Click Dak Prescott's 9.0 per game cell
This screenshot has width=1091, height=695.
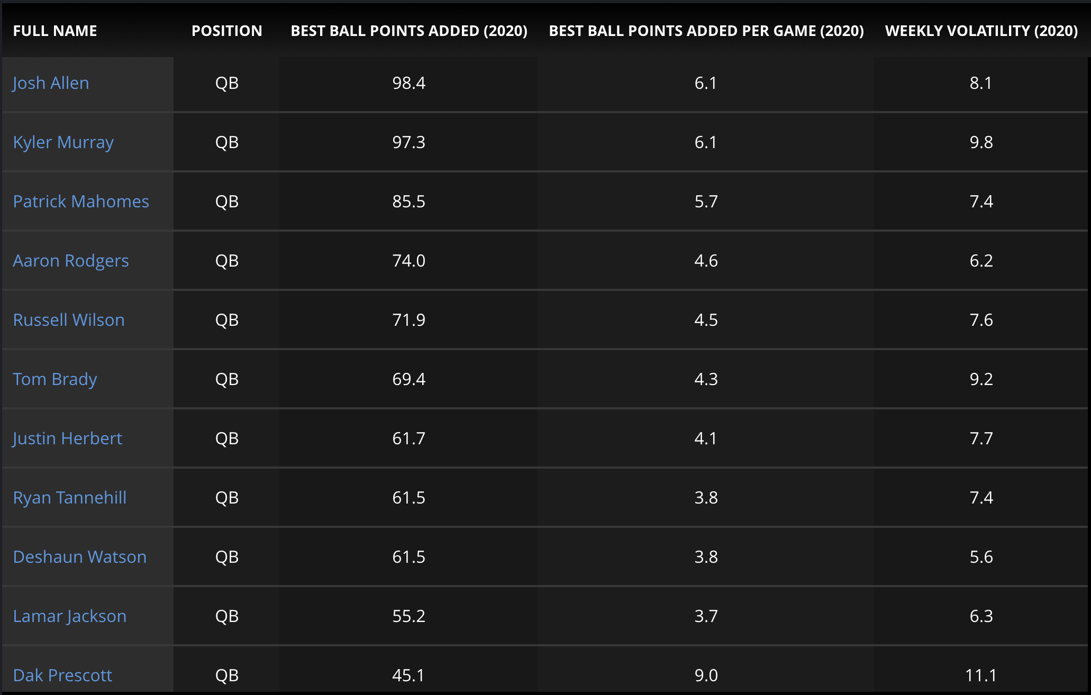click(706, 675)
